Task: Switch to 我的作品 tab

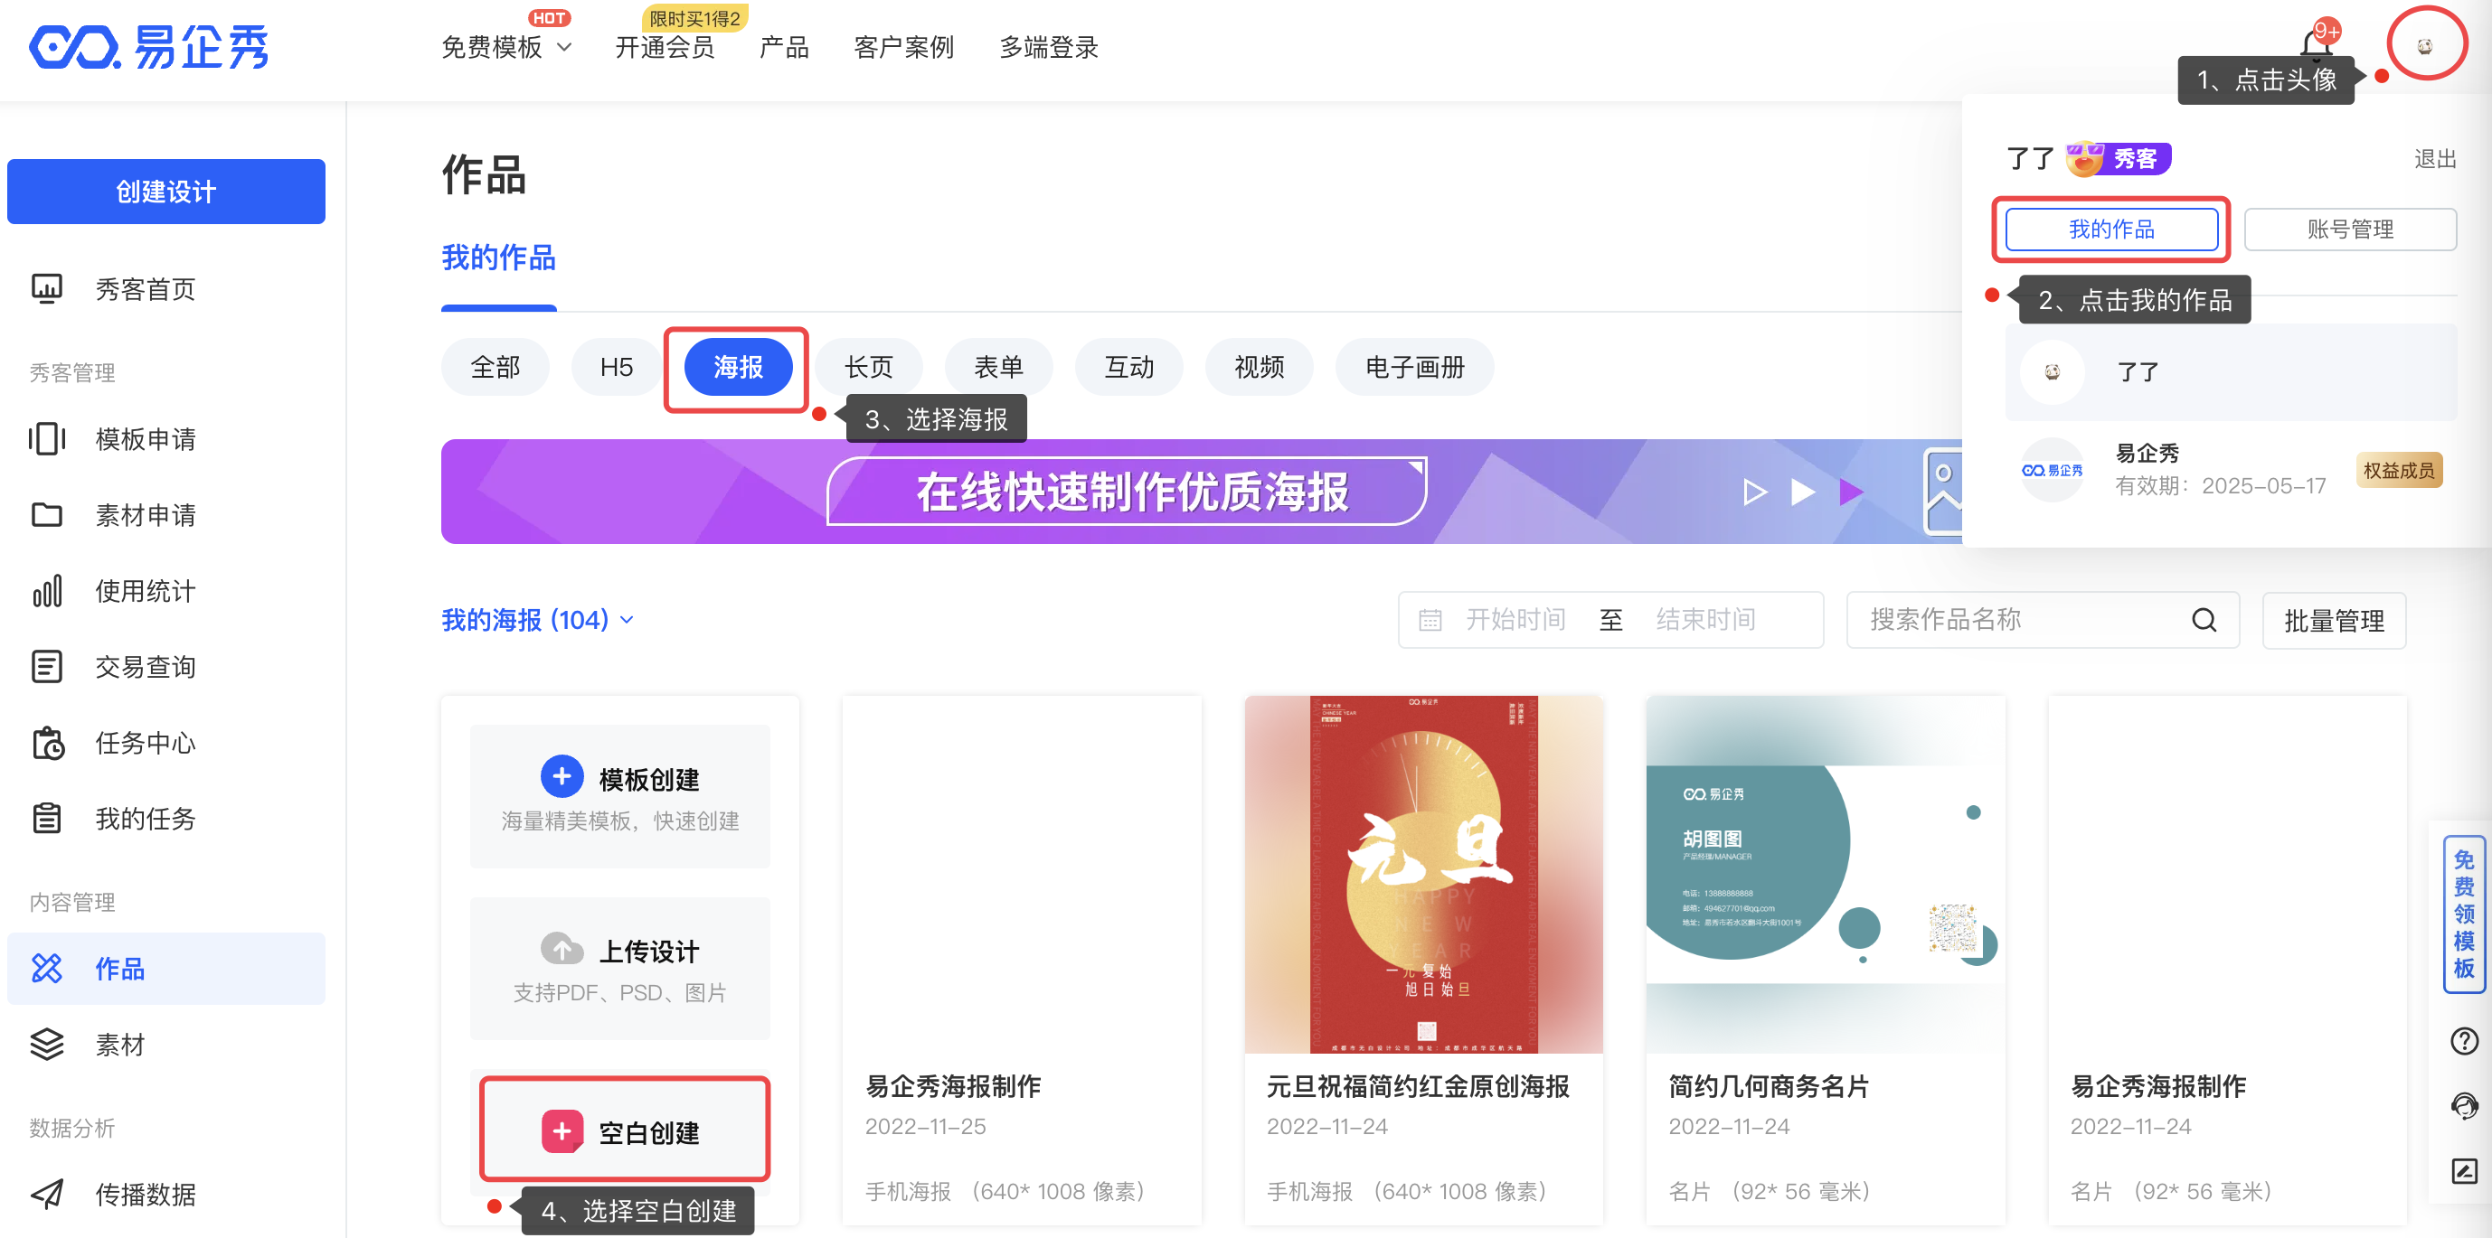Action: pos(498,258)
